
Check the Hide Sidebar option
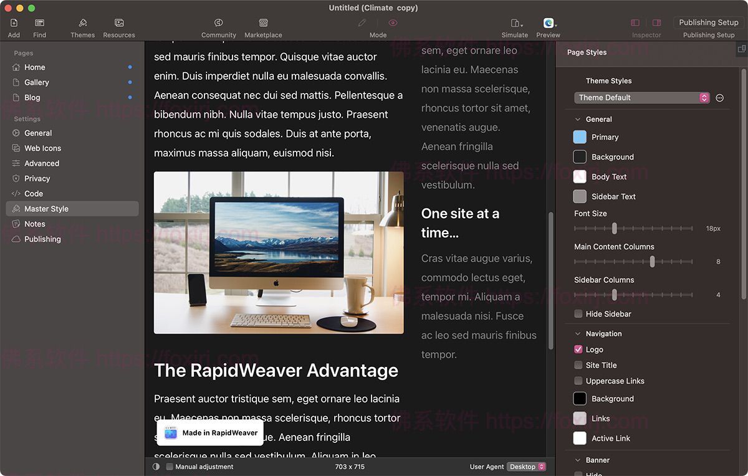578,314
